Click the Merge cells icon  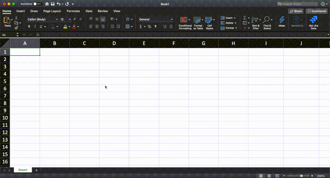128,26
